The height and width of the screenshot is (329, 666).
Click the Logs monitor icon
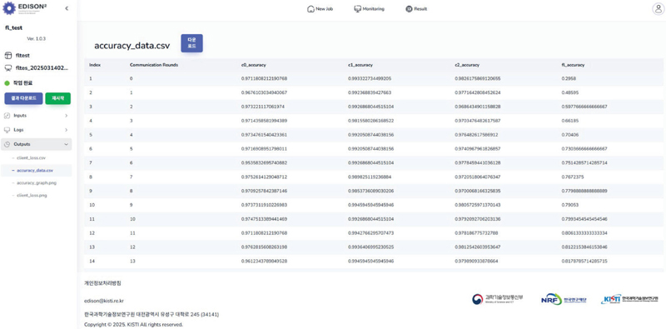click(7, 130)
